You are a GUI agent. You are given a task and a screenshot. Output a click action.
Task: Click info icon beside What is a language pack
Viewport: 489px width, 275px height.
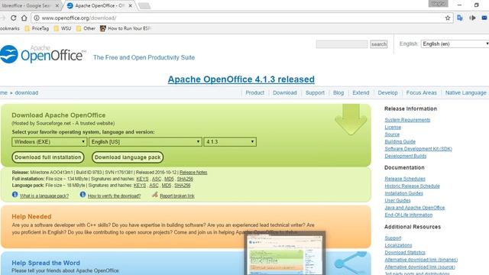15,195
